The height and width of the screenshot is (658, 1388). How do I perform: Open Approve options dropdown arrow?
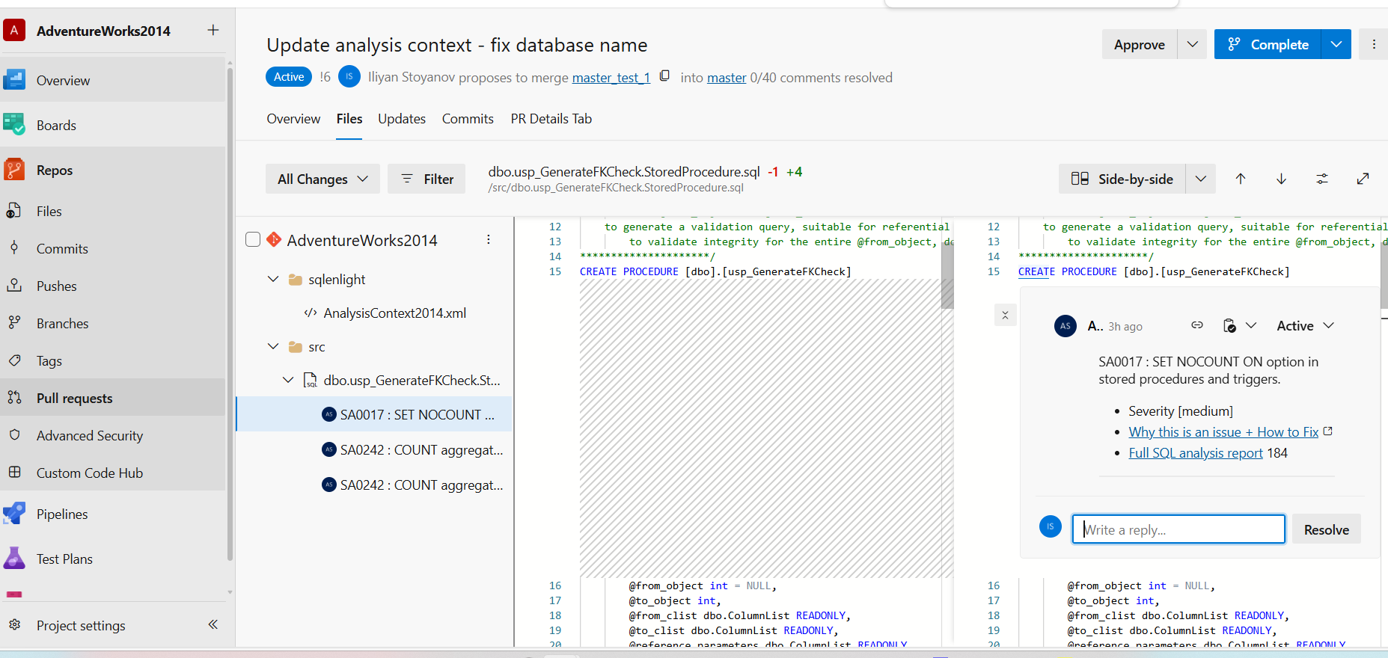1193,44
